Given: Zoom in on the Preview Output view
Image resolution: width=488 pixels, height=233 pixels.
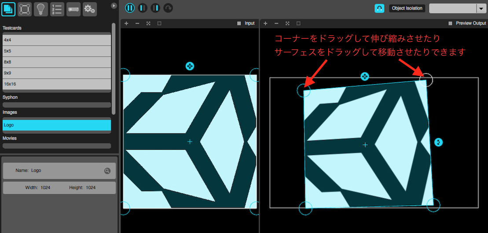Looking at the screenshot, I should tap(265, 23).
